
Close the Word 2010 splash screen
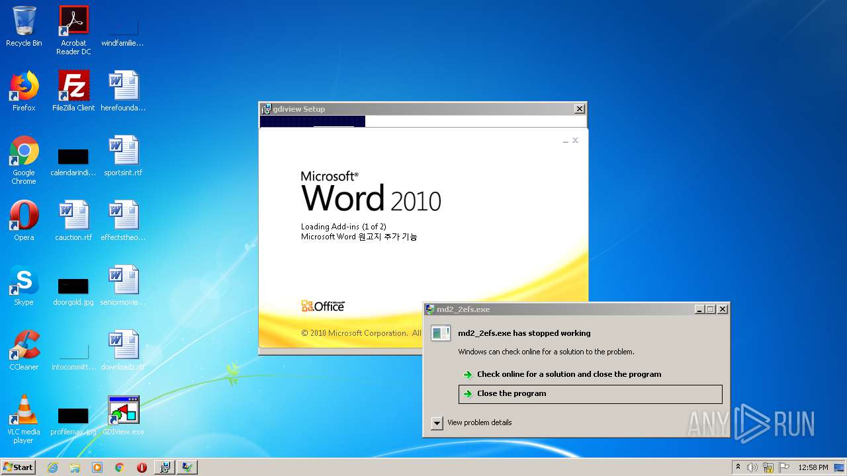pyautogui.click(x=575, y=140)
